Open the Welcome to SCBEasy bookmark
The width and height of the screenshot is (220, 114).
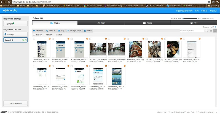[x=114, y=5]
